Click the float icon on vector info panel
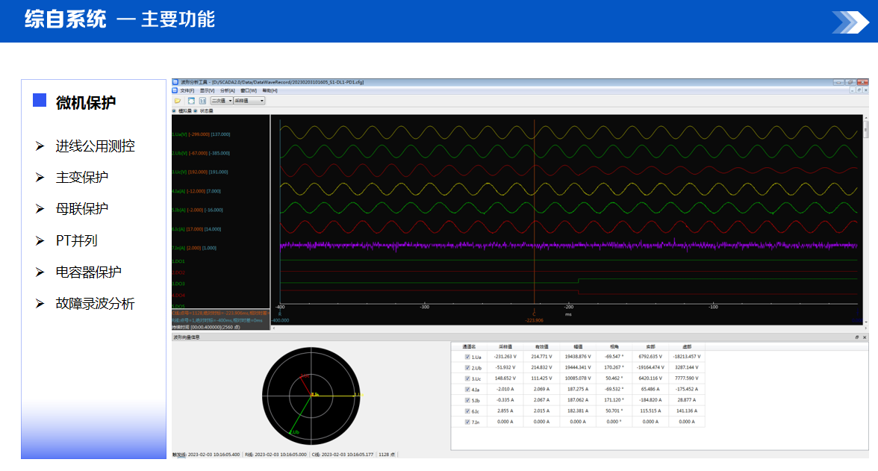Viewport: 878px width, 471px height. (x=856, y=337)
